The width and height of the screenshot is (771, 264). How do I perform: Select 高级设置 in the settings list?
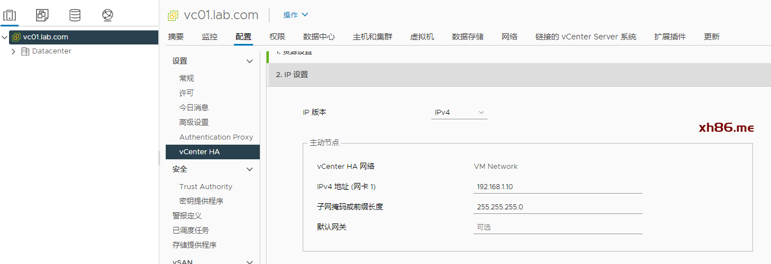point(194,122)
